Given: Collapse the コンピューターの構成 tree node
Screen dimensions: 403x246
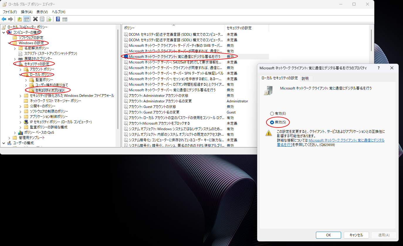Looking at the screenshot, I should (x=4, y=32).
